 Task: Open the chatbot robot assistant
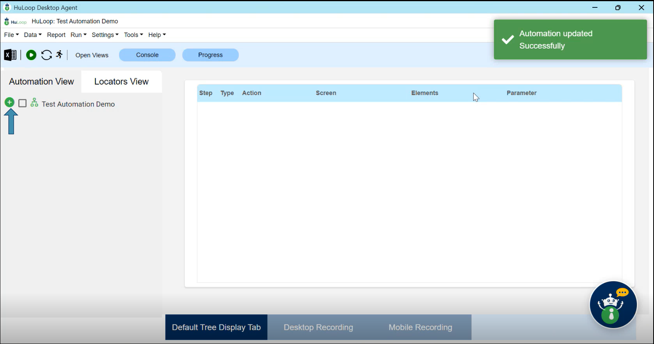click(x=613, y=305)
